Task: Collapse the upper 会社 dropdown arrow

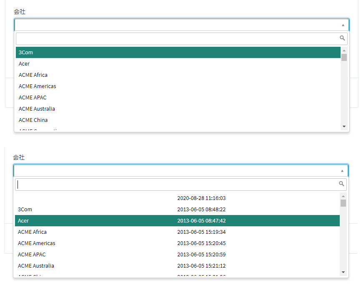Action: point(343,25)
